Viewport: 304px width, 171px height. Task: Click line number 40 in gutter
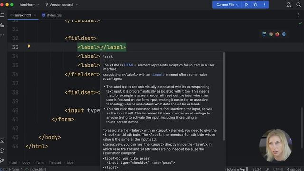15,110
